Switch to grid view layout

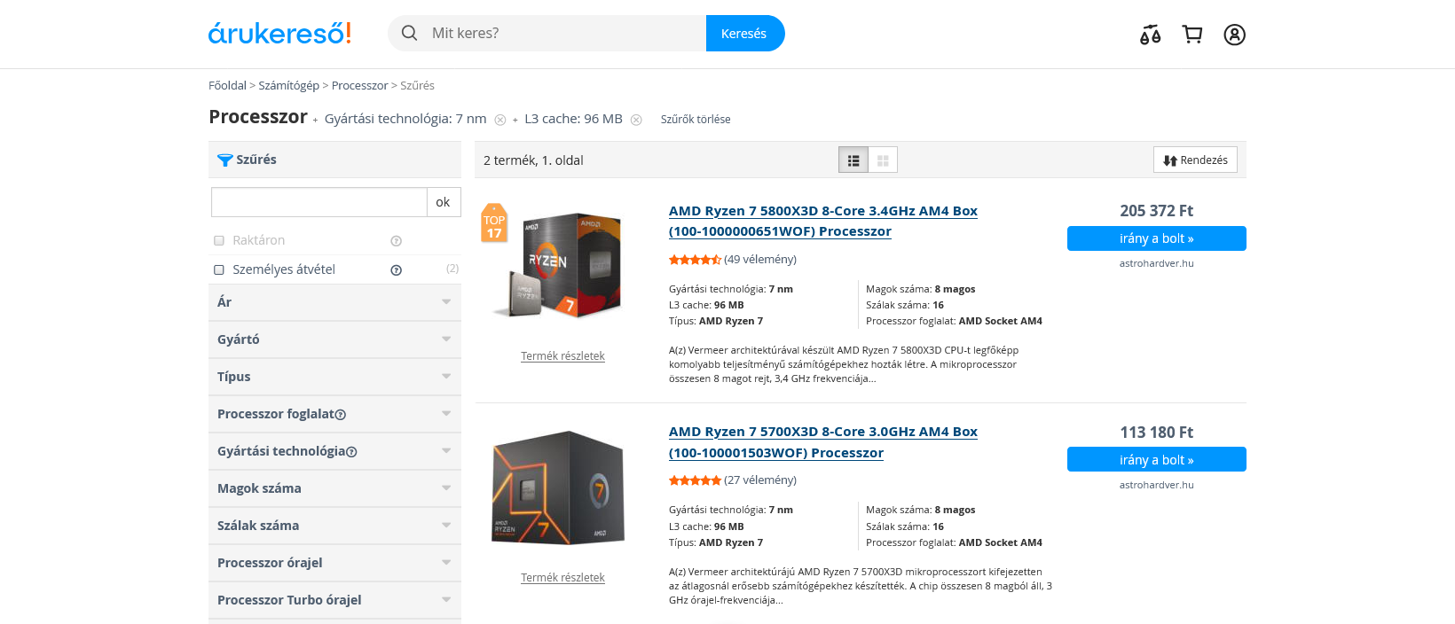click(883, 160)
